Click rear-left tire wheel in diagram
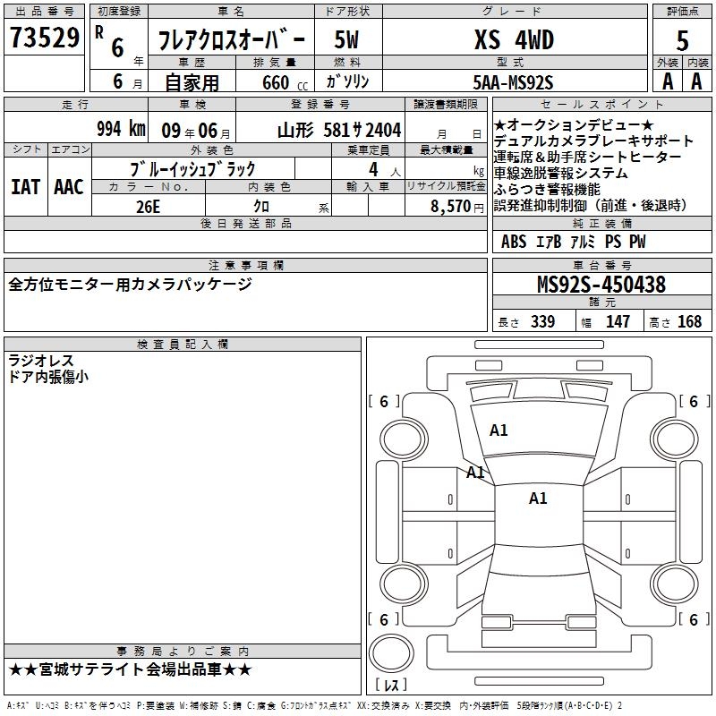This screenshot has height=716, width=716. tap(404, 584)
